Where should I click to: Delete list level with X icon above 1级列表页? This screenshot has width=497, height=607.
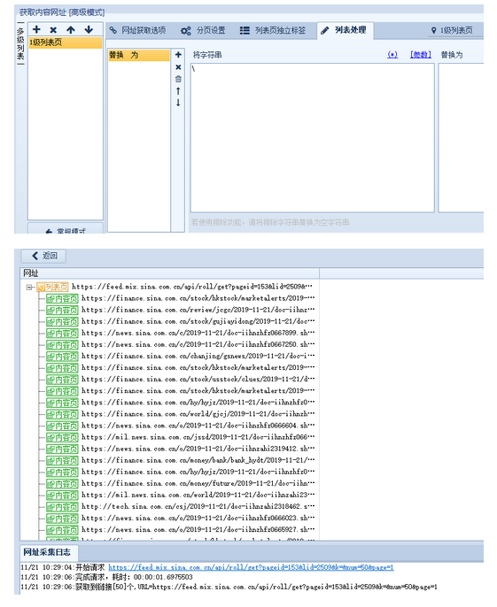pos(53,30)
